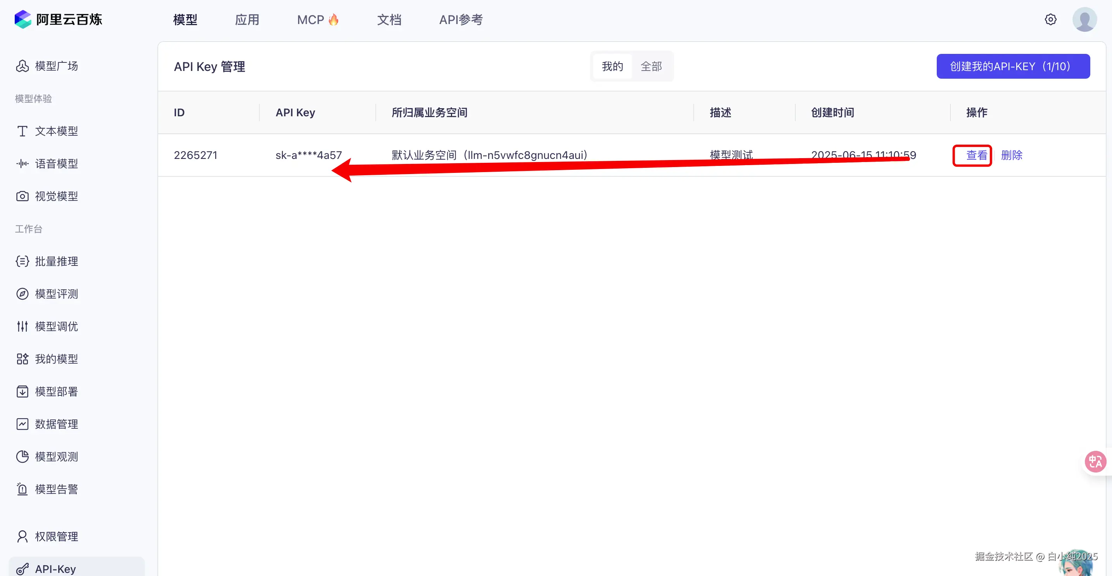
Task: Click the 阿里云百炼 logo
Action: [58, 19]
